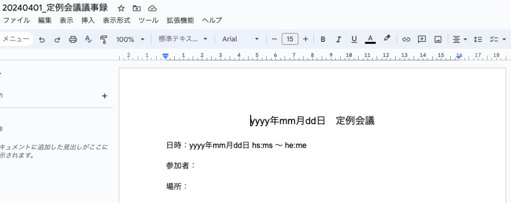Increase font size with plus button
511x203 pixels.
[x=305, y=39]
